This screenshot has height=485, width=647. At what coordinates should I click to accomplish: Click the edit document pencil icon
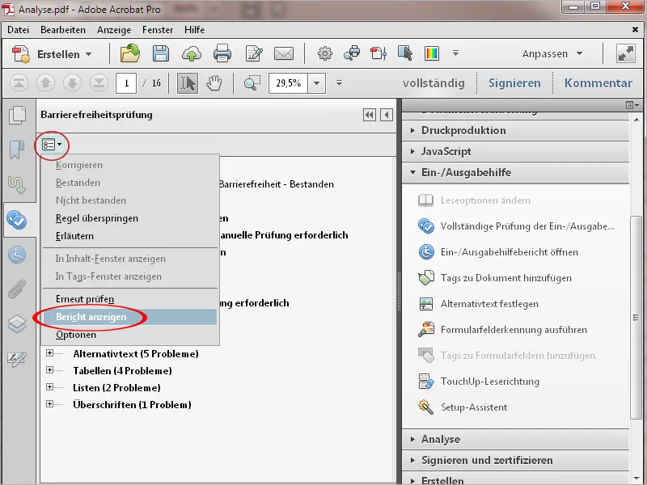coord(253,53)
